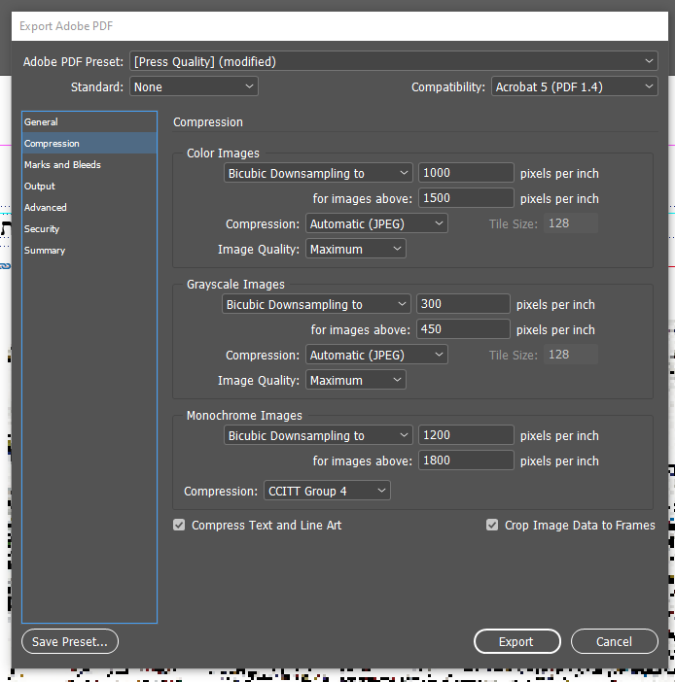This screenshot has width=675, height=682.
Task: Select the Compression category
Action: pos(89,144)
